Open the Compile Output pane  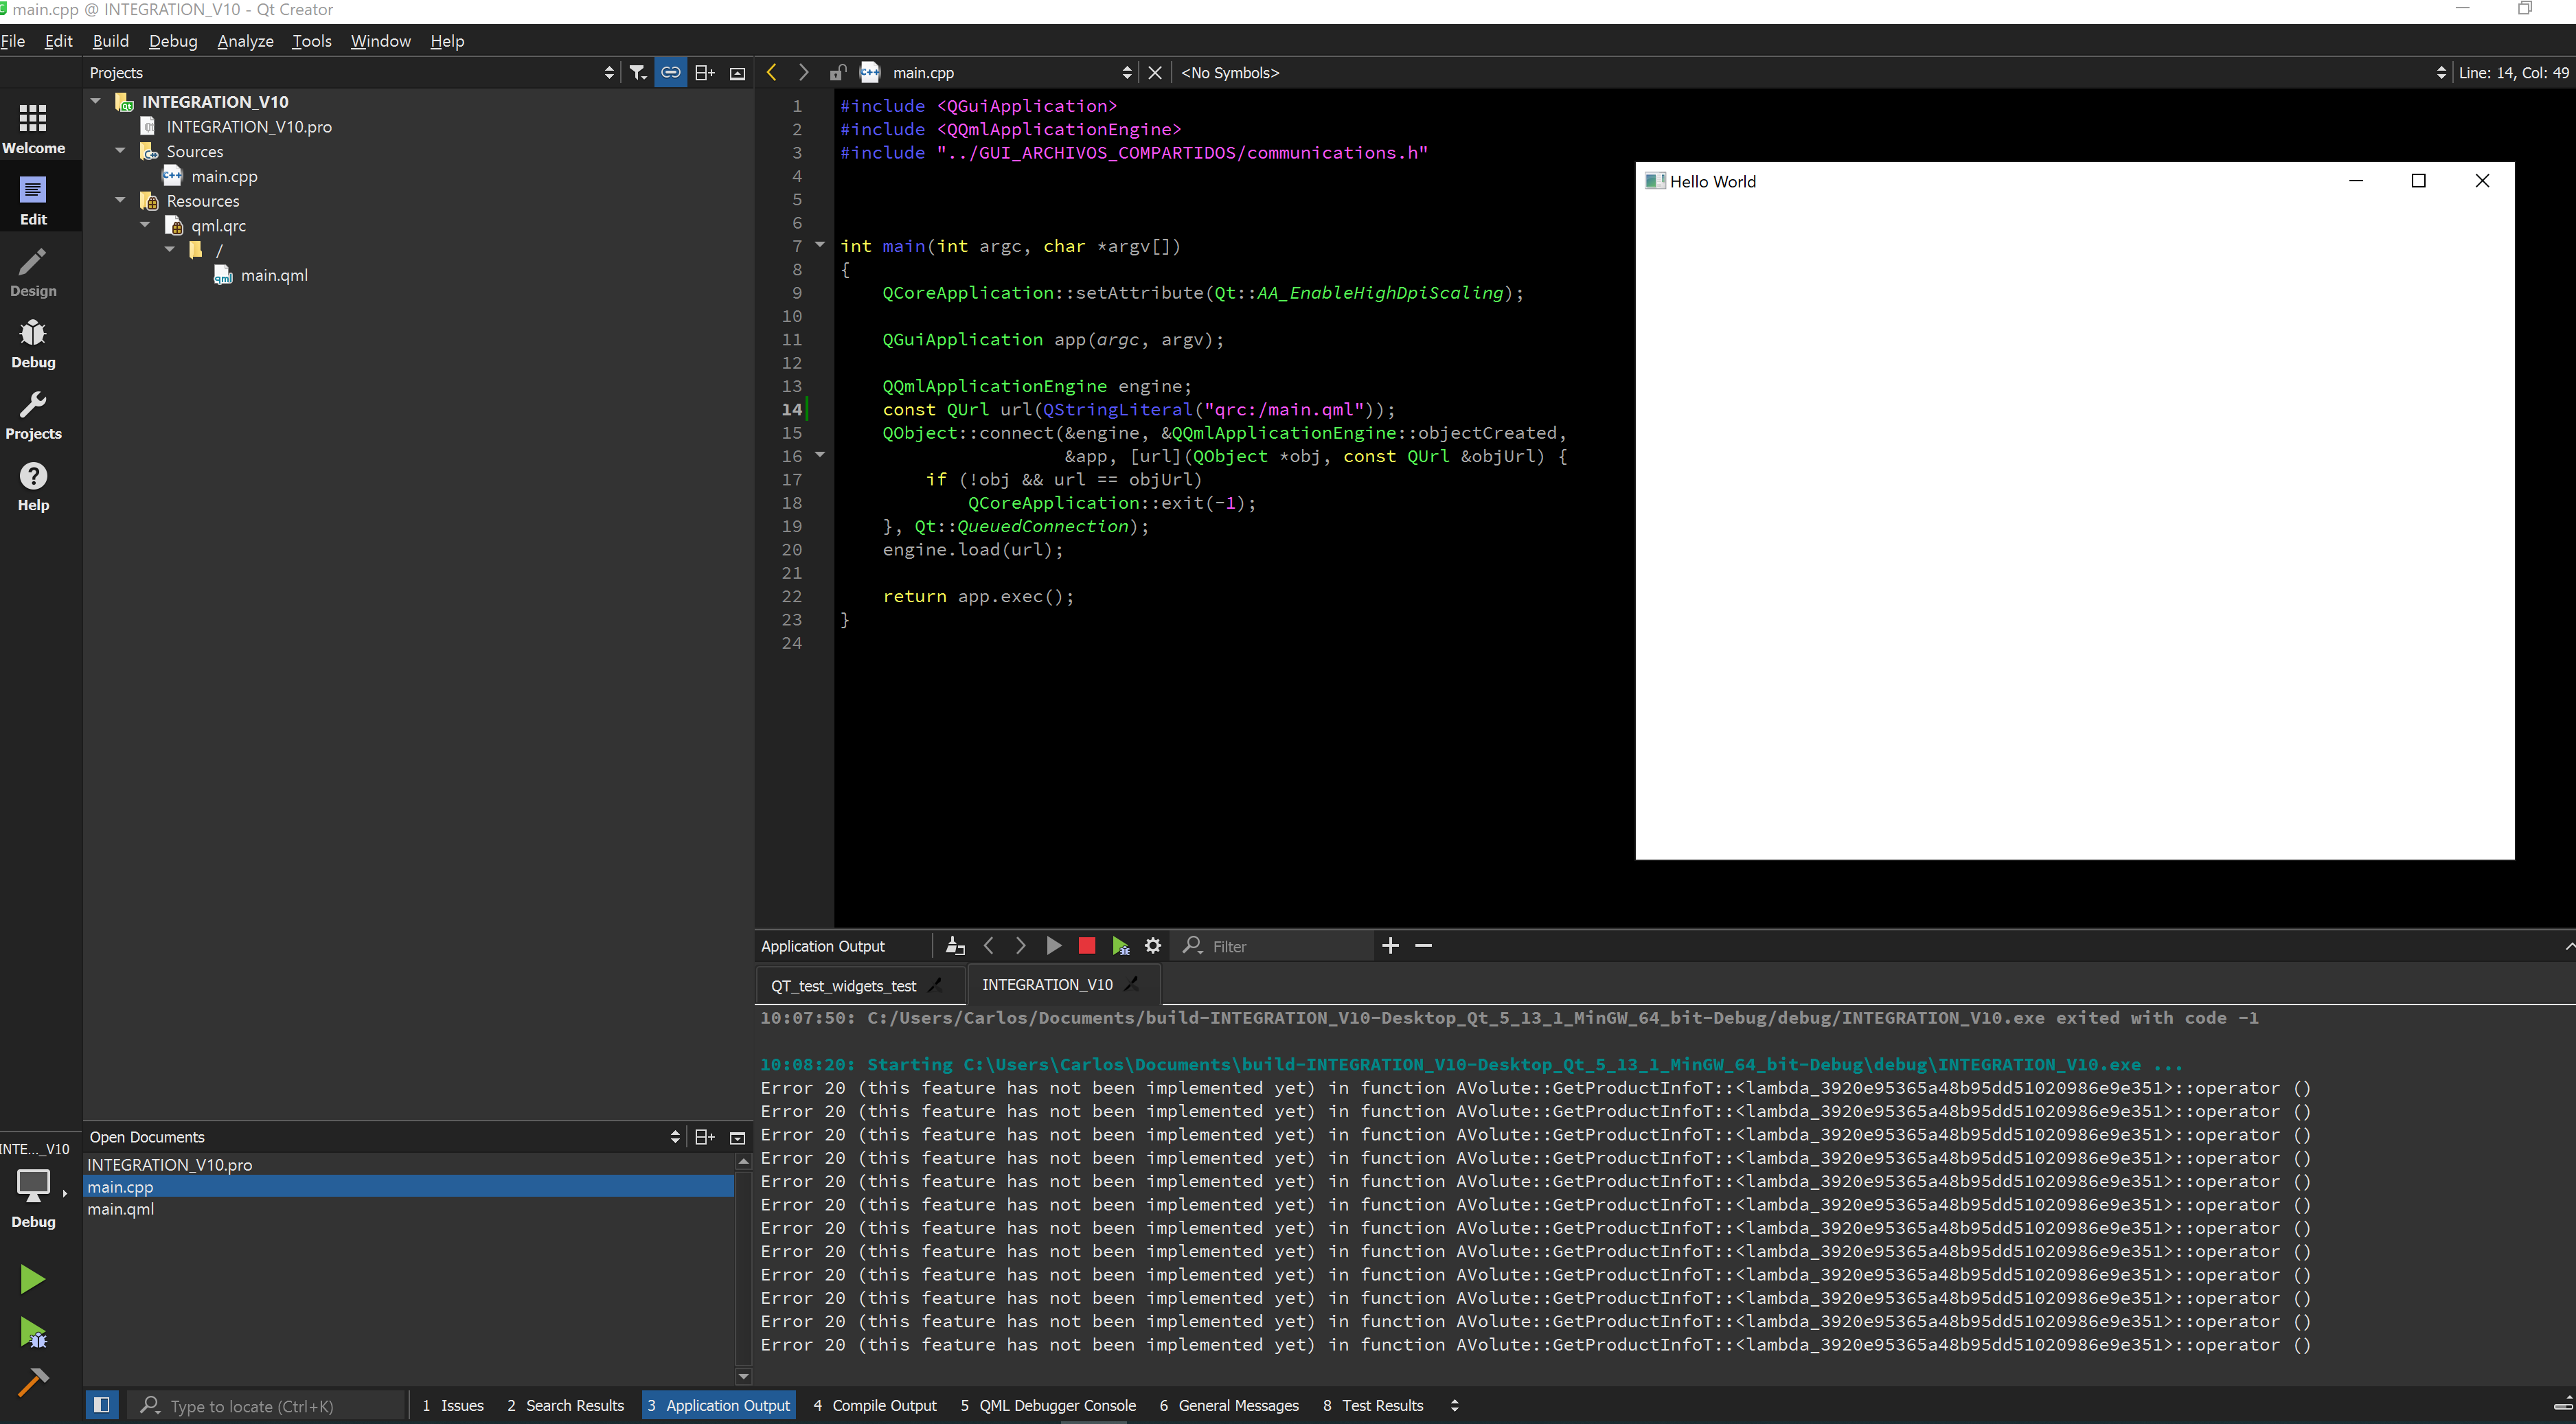tap(875, 1404)
